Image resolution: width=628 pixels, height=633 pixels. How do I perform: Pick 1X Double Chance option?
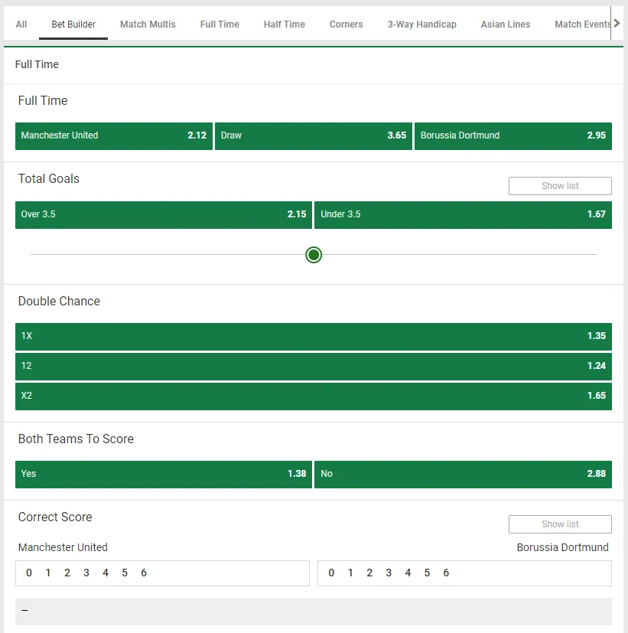tap(313, 336)
